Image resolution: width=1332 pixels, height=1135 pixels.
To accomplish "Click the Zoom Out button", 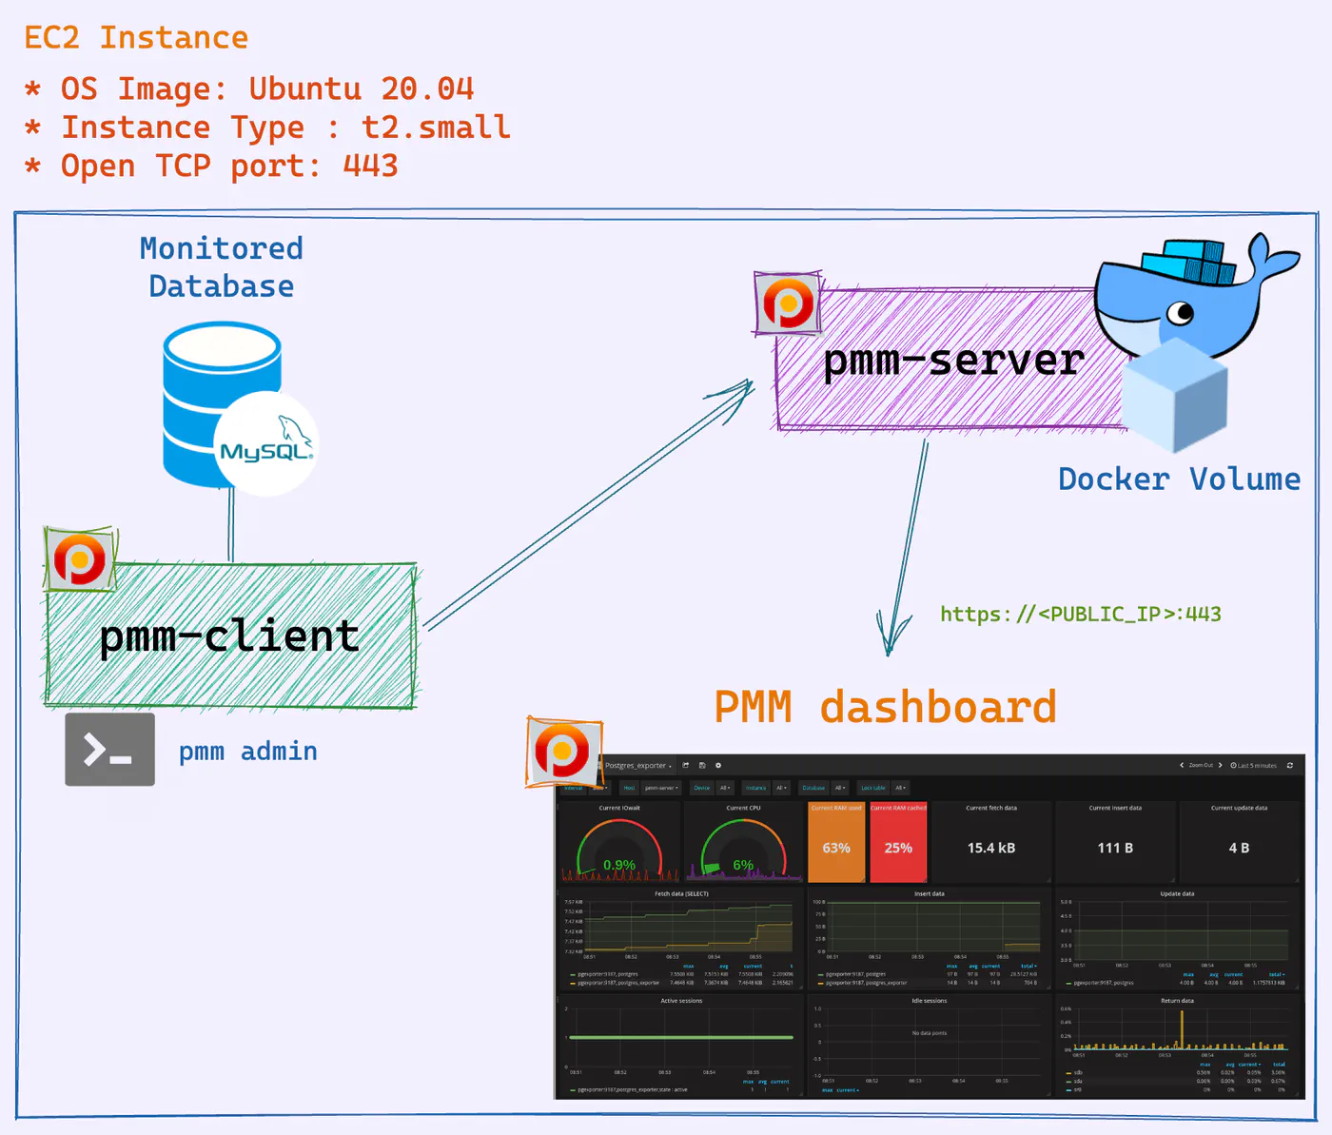I will 1201,765.
